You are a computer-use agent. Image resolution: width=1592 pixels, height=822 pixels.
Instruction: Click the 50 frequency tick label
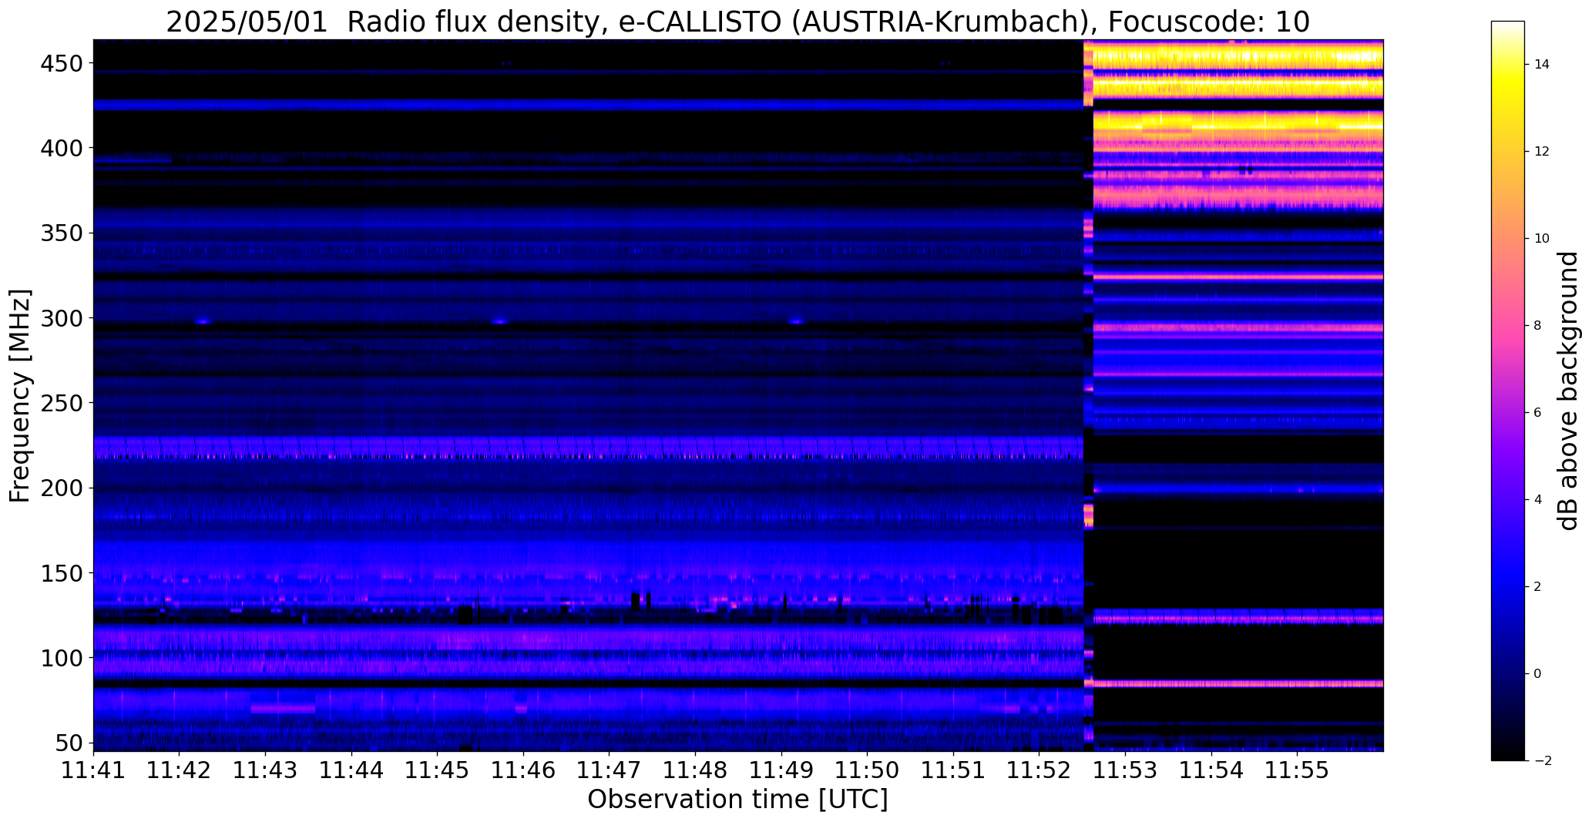coord(68,743)
